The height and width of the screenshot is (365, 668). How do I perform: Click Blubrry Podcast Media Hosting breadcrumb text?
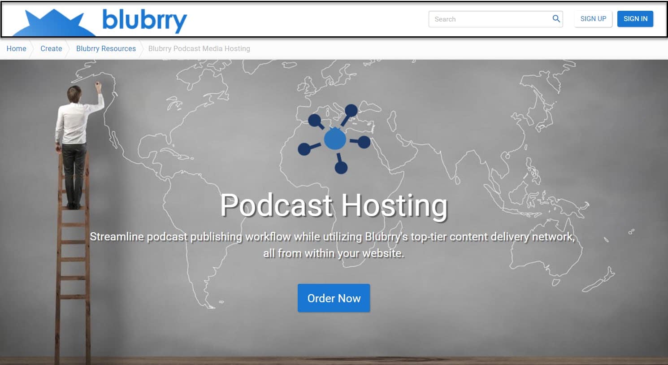point(199,48)
